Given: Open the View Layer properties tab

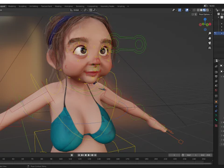Looking at the screenshot, I should coord(216,81).
